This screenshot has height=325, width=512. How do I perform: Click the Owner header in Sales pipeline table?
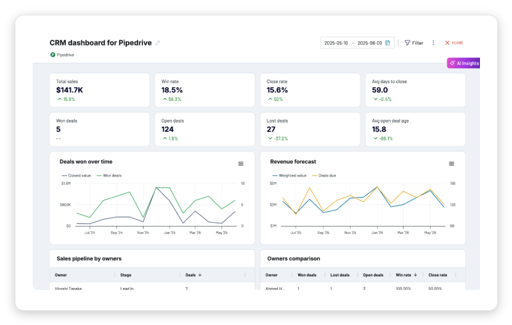point(61,275)
